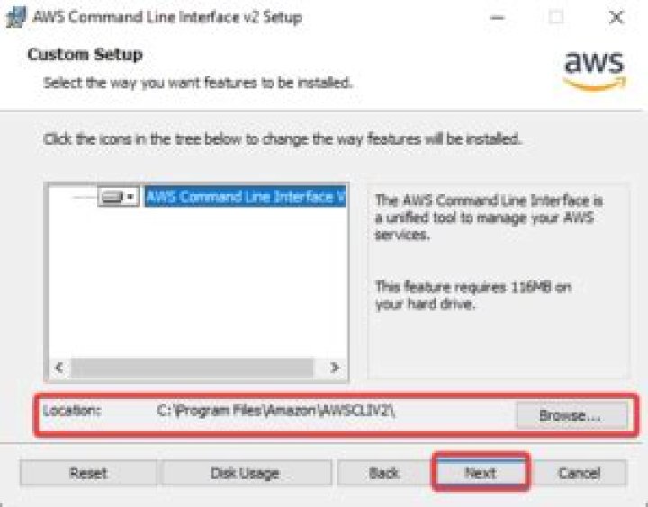This screenshot has width=648, height=507.
Task: Click the maximize button in the title bar
Action: (556, 17)
